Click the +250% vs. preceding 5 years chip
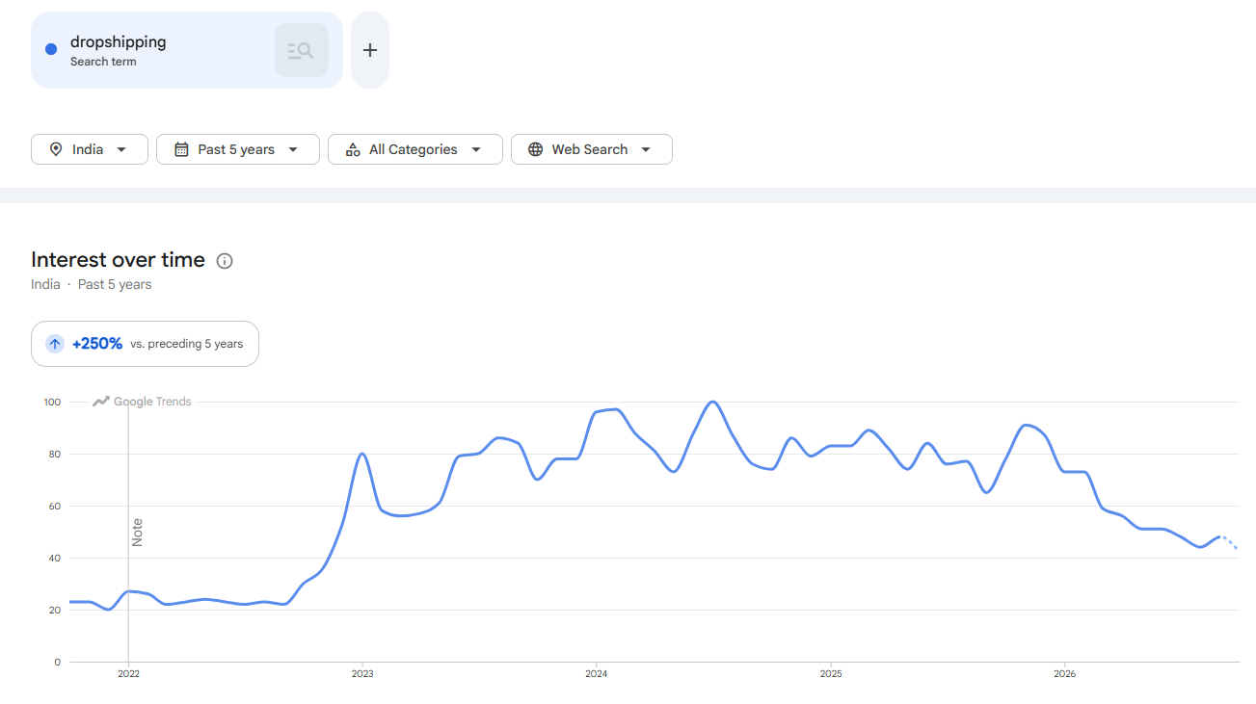The height and width of the screenshot is (704, 1256). click(145, 344)
